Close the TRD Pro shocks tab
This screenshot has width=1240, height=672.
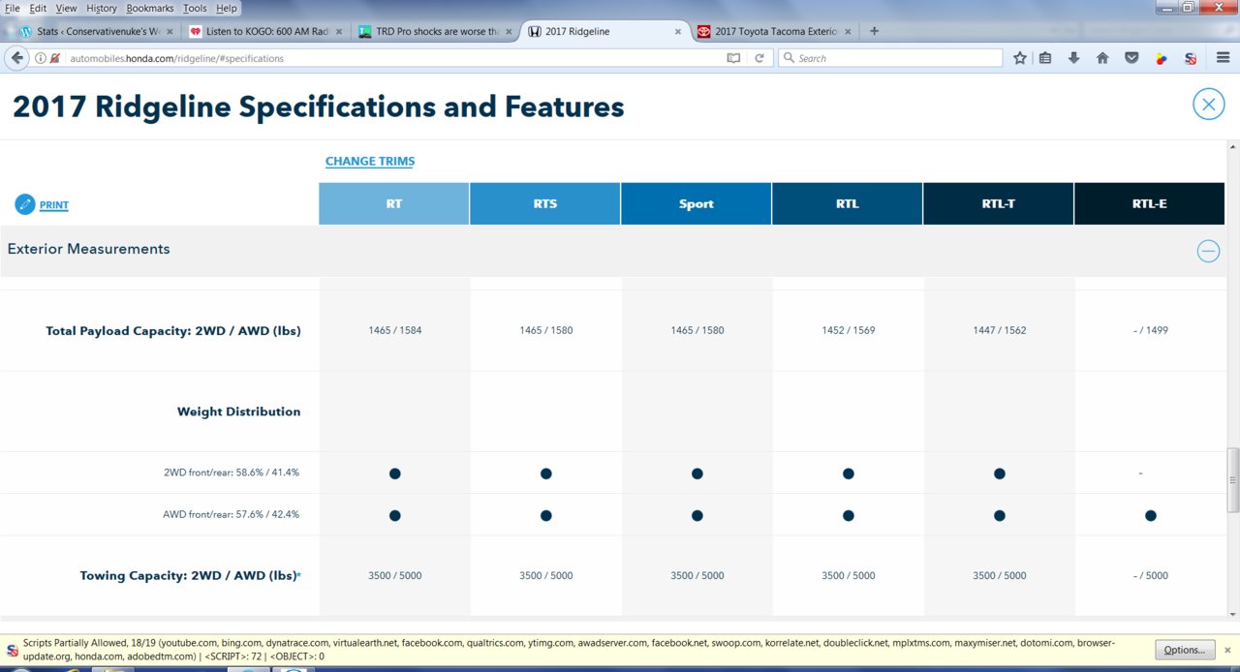(509, 31)
